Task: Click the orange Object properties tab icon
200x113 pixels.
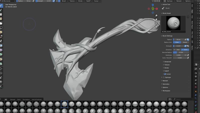Action: tap(196, 91)
